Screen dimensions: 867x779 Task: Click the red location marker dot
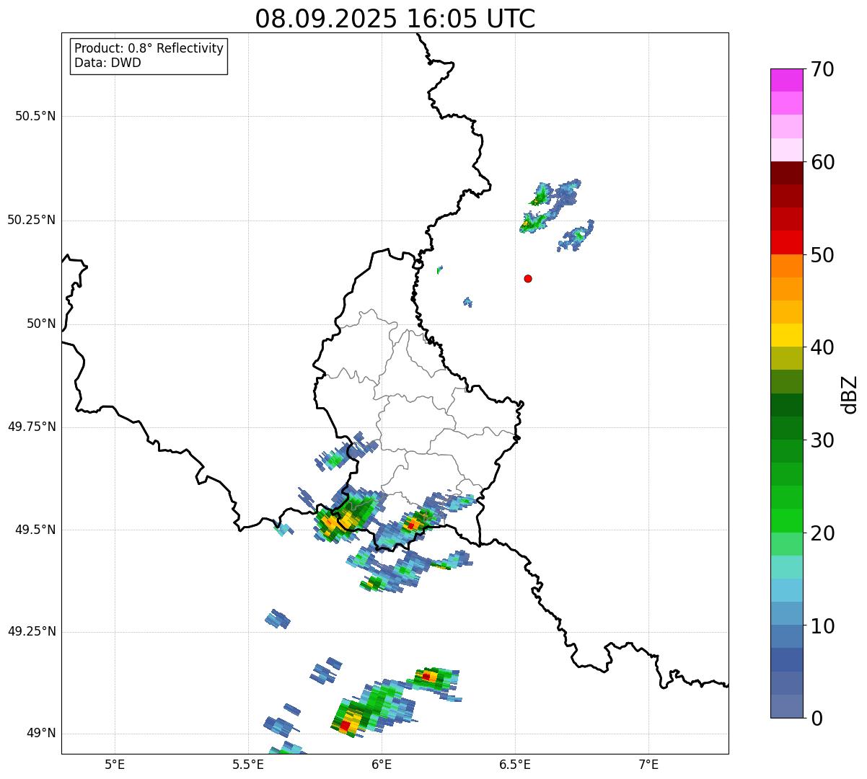(528, 278)
